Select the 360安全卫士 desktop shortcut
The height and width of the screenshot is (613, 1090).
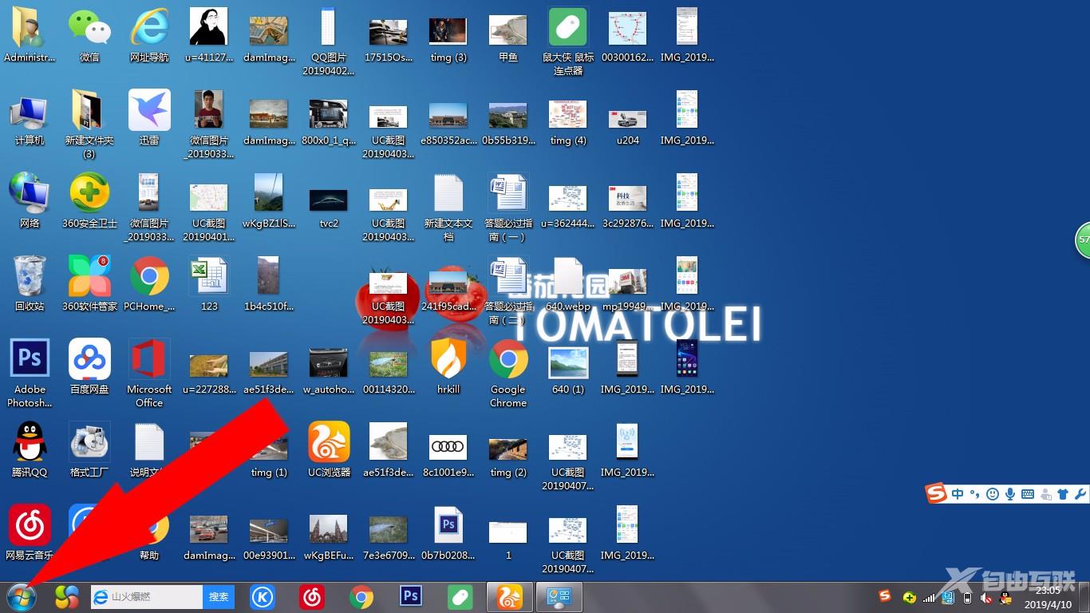coord(89,202)
